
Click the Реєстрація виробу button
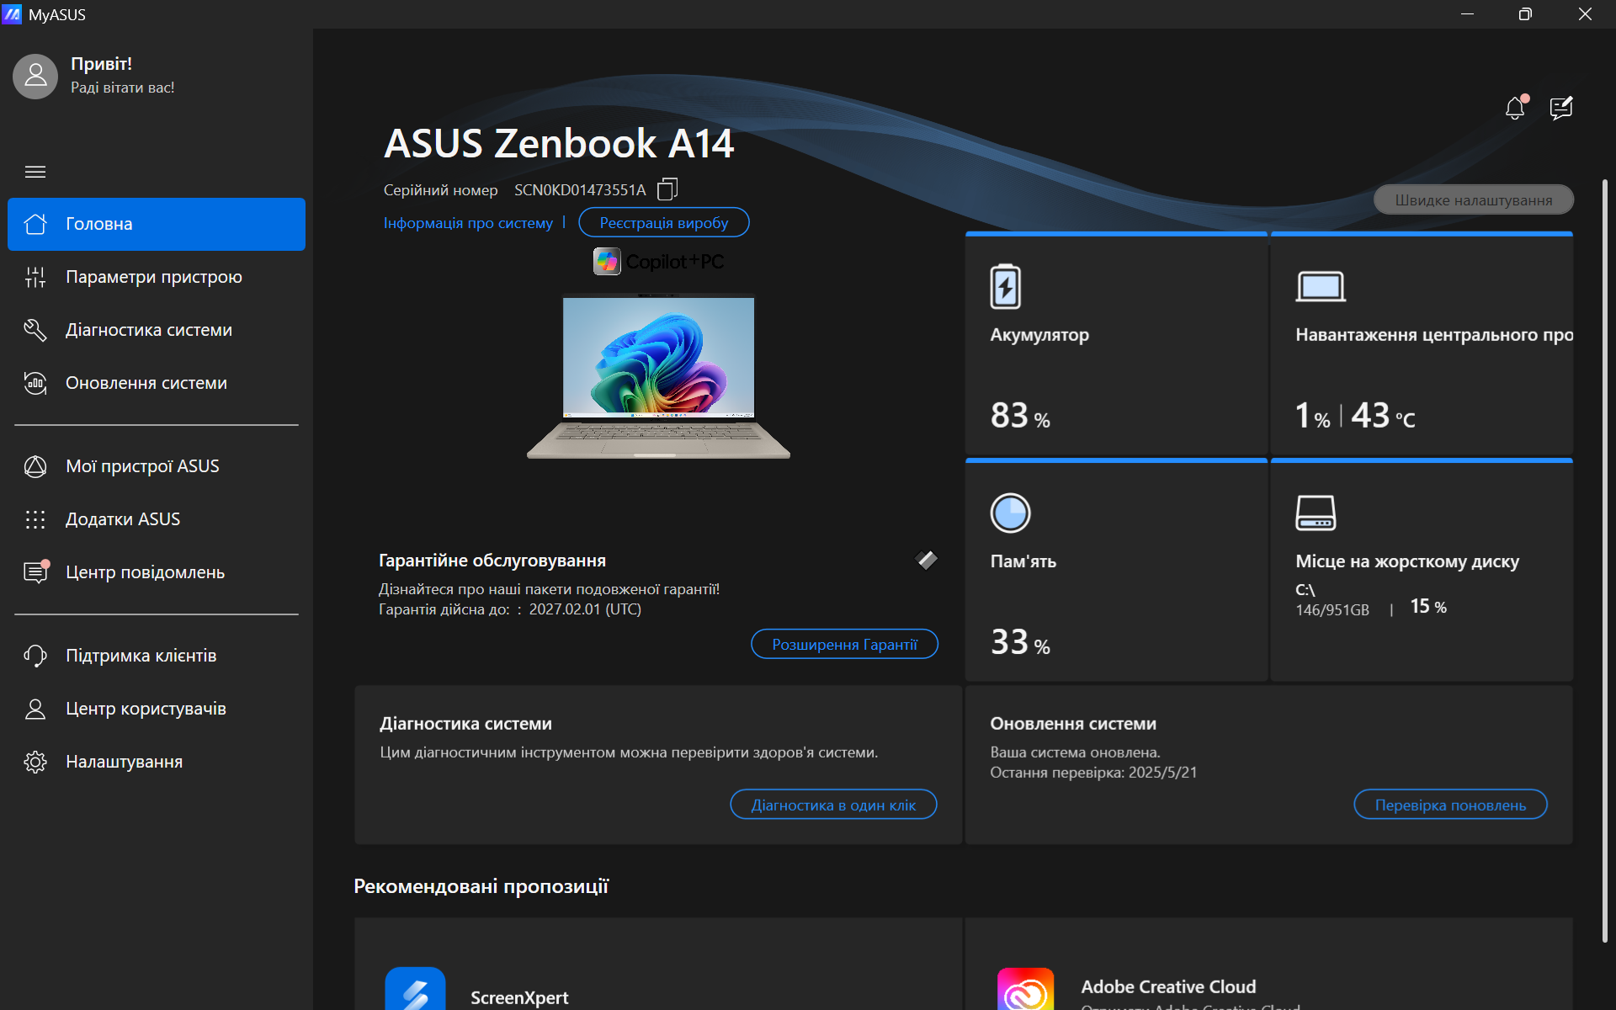664,223
